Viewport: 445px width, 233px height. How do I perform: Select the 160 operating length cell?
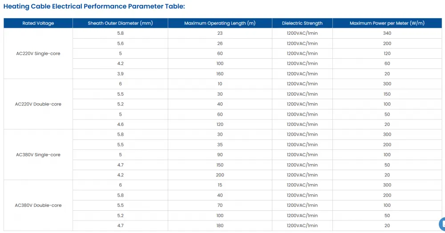click(x=220, y=74)
